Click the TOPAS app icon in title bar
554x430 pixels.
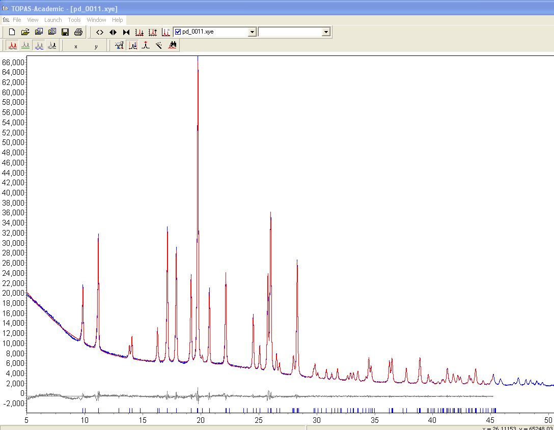5,8
